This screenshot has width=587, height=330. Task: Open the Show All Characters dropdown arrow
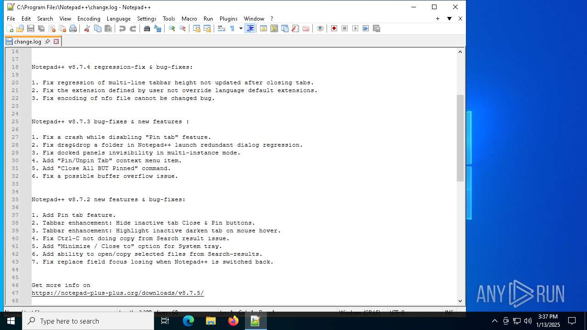[241, 28]
